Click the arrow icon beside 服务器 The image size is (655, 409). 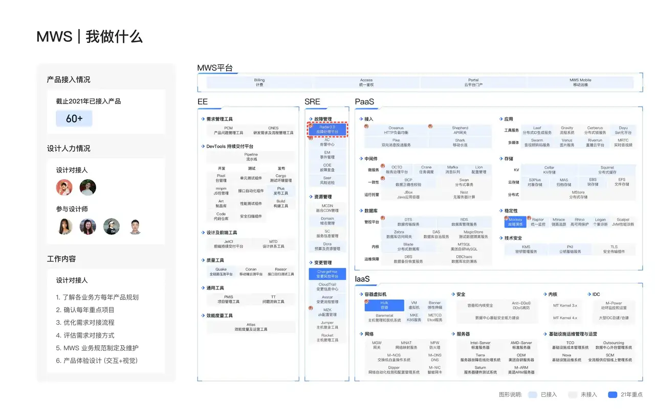pos(453,334)
